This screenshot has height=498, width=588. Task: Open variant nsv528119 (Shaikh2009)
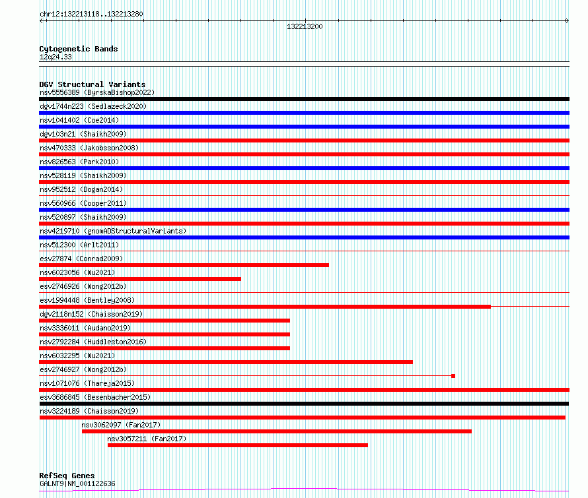83,175
